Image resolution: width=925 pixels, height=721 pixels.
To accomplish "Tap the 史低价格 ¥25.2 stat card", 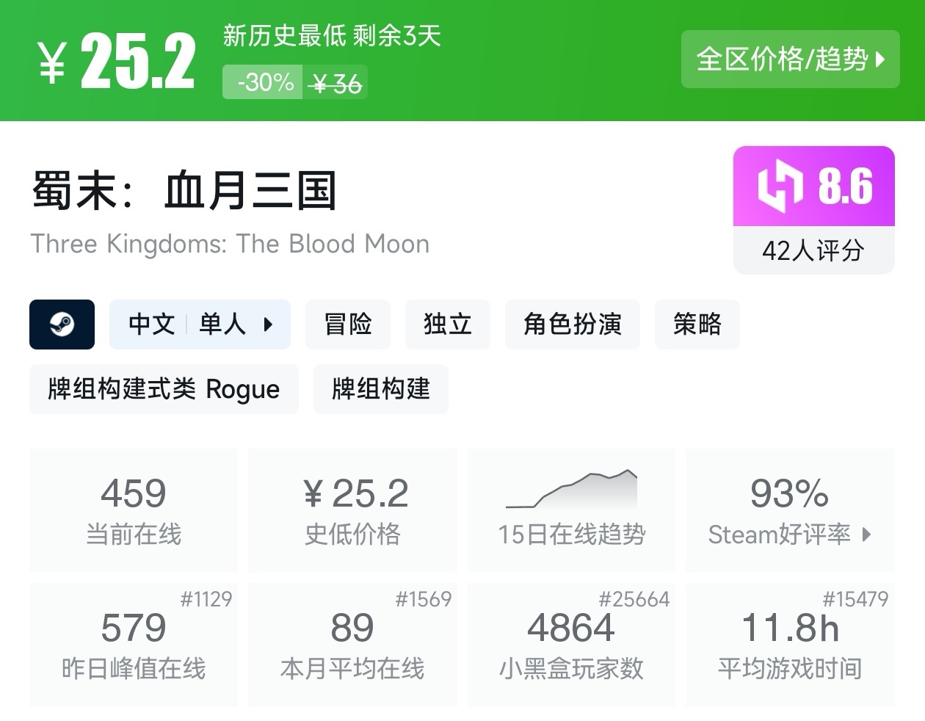I will coord(352,510).
